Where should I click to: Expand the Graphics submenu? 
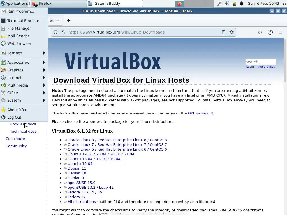24,70
